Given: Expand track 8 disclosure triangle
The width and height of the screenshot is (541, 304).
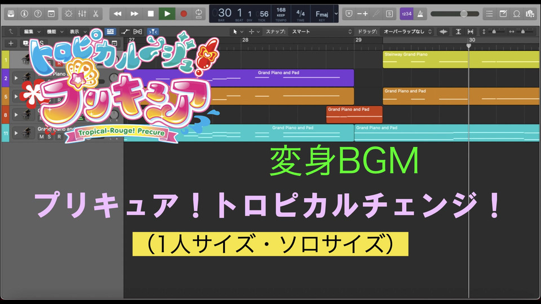Looking at the screenshot, I should pyautogui.click(x=16, y=114).
